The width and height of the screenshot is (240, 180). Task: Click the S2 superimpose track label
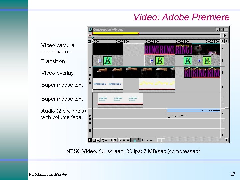pyautogui.click(x=222, y=100)
